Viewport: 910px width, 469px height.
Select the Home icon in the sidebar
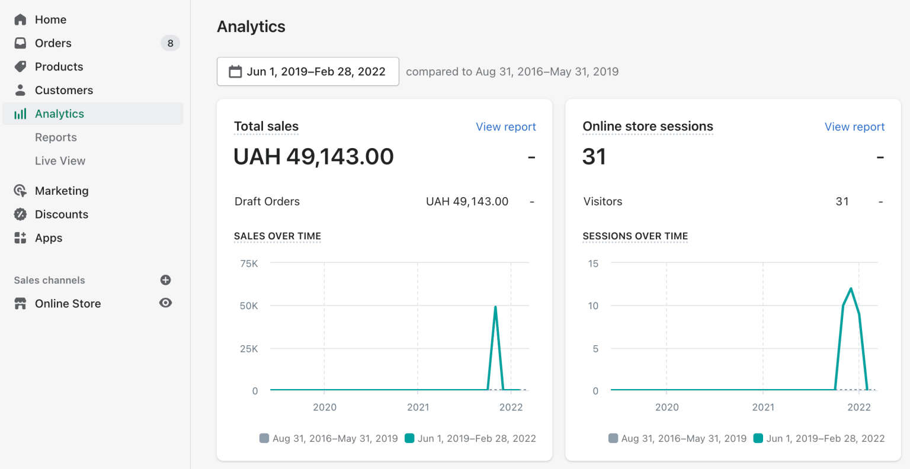20,19
